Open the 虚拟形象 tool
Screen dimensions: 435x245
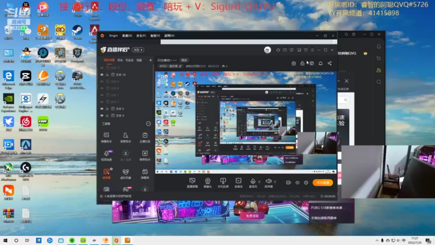coord(126,174)
